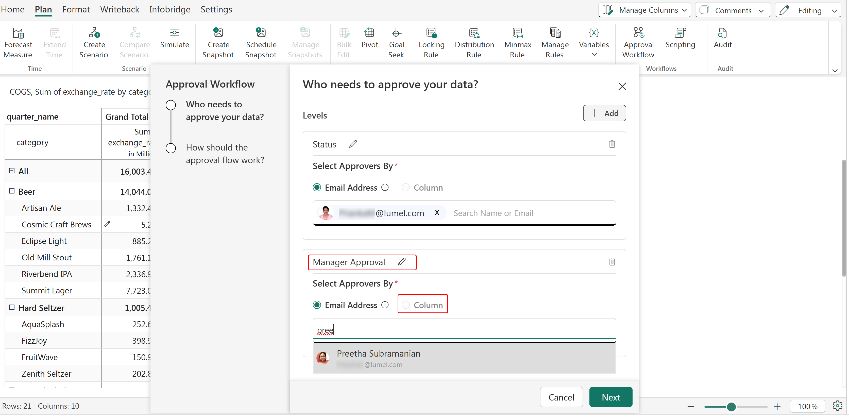This screenshot has height=417, width=849.
Task: Click the Add level button
Action: coord(604,113)
